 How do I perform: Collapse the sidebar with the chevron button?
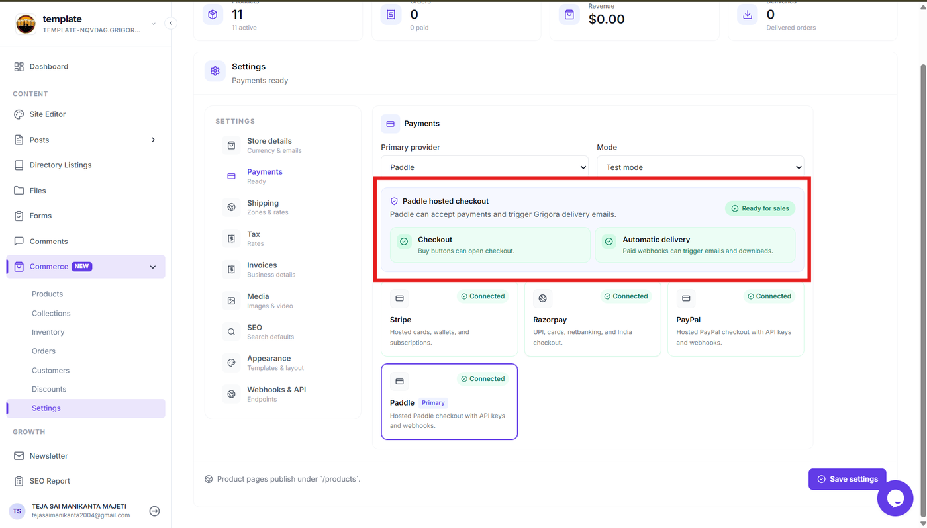[x=171, y=23]
